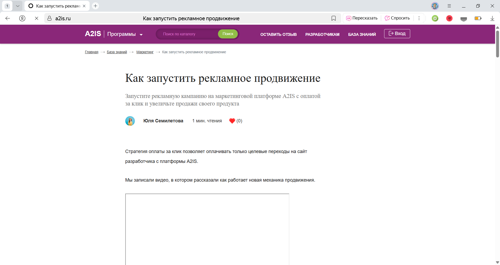Screen dimensions: 500x265
Task: Click the Yandex home icon in toolbar
Action: click(x=22, y=18)
